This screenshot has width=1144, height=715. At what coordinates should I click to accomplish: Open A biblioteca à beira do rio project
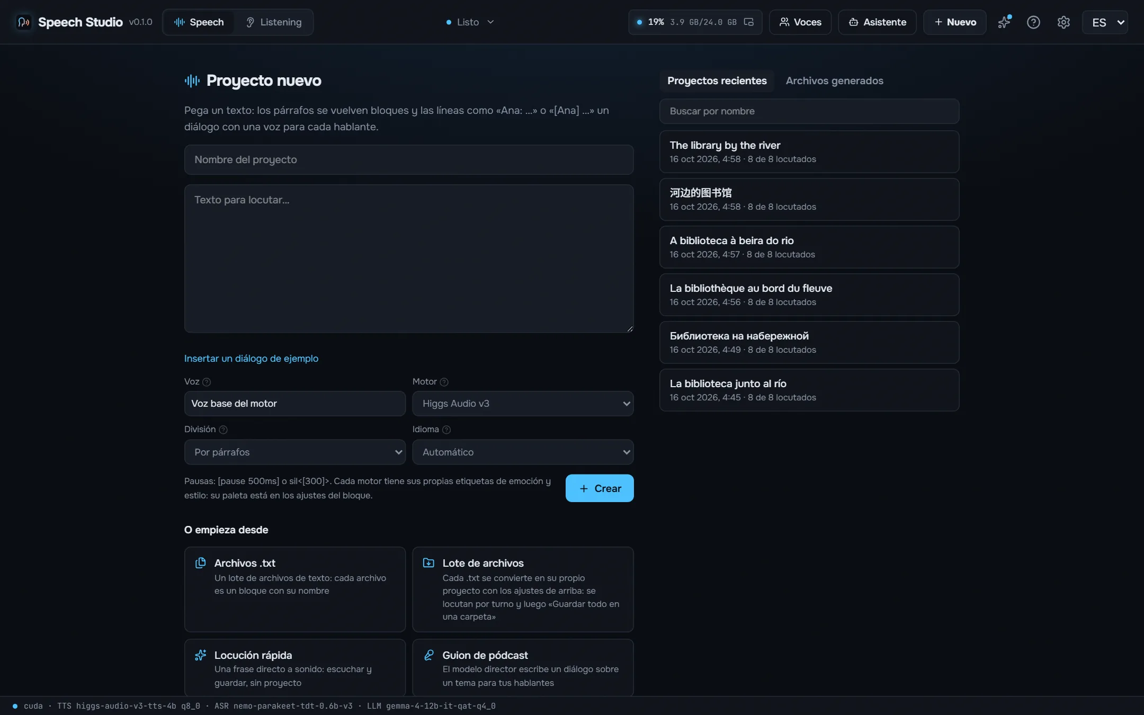809,247
